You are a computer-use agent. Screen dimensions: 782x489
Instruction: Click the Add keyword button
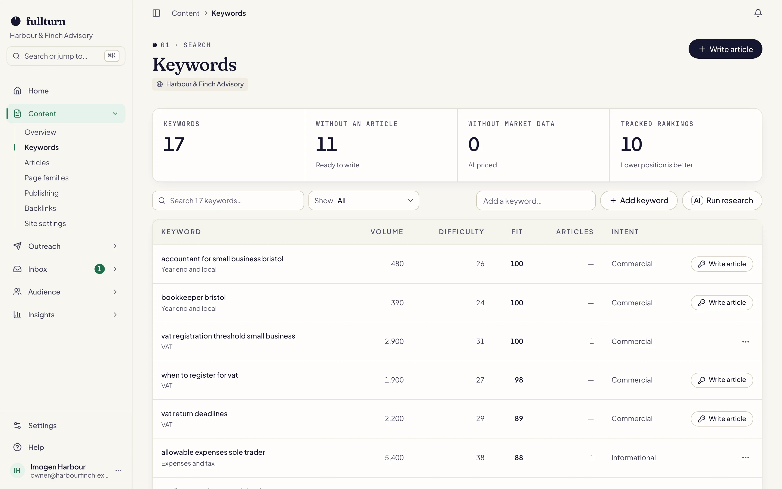point(639,200)
